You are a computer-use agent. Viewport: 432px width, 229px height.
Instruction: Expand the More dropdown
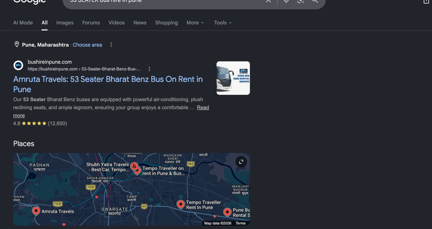point(195,23)
